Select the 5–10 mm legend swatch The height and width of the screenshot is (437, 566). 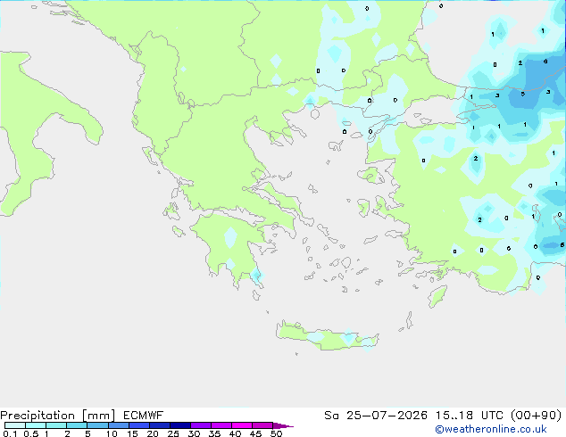(x=97, y=425)
